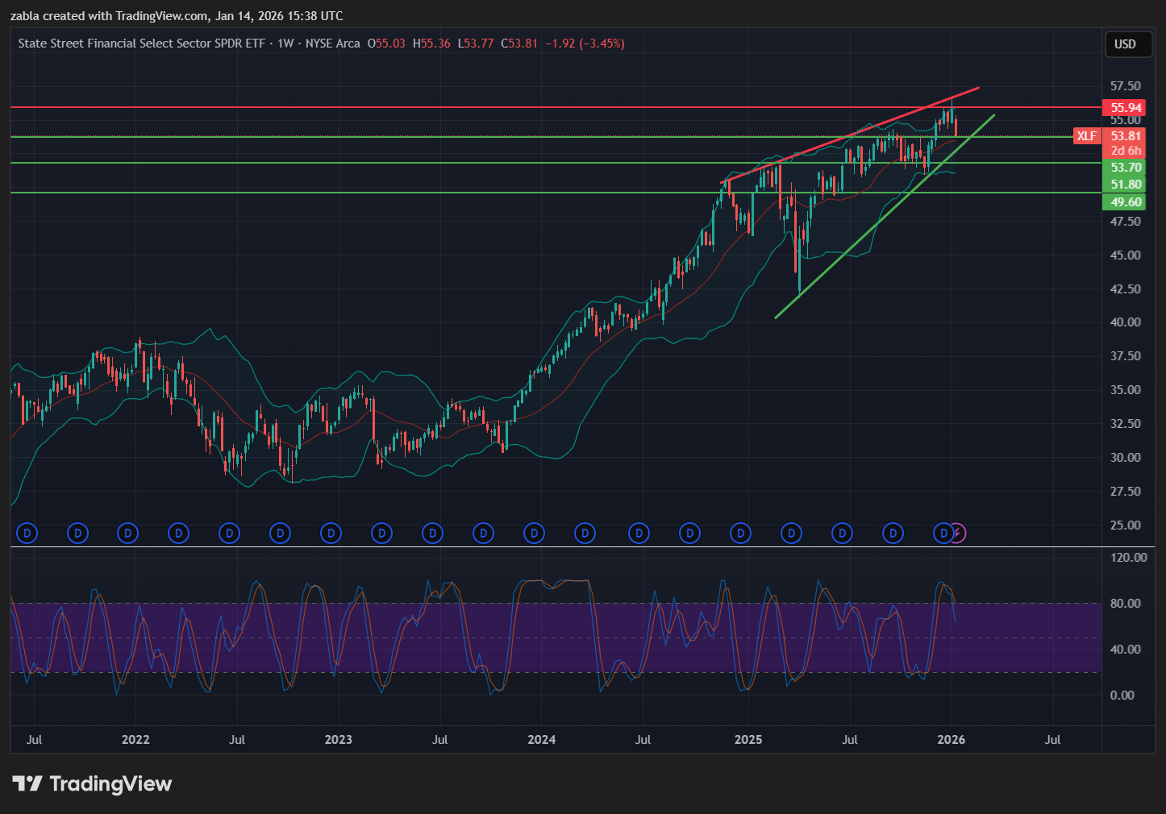
Task: Click the pink earnings marker icon
Action: pos(957,533)
